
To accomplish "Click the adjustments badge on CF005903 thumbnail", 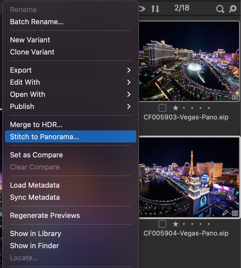I will (x=235, y=97).
